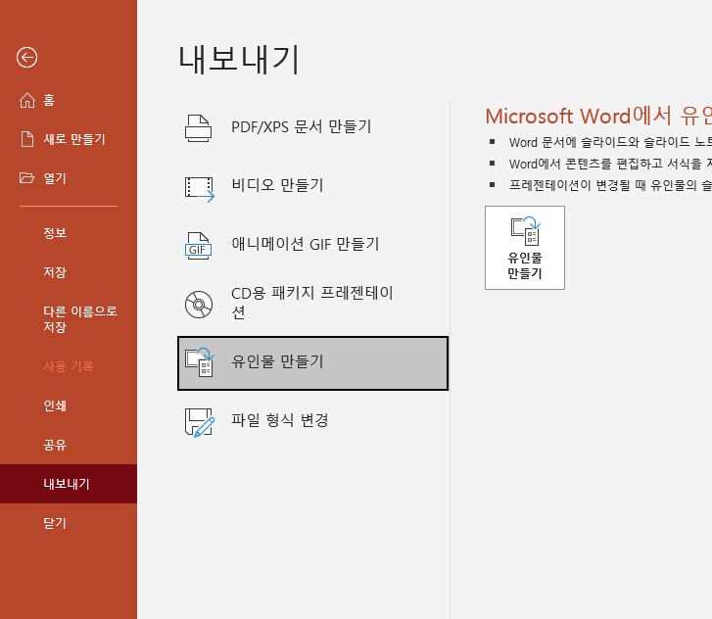The width and height of the screenshot is (712, 619).
Task: Select 새로 만들기 in the sidebar
Action: tap(69, 139)
